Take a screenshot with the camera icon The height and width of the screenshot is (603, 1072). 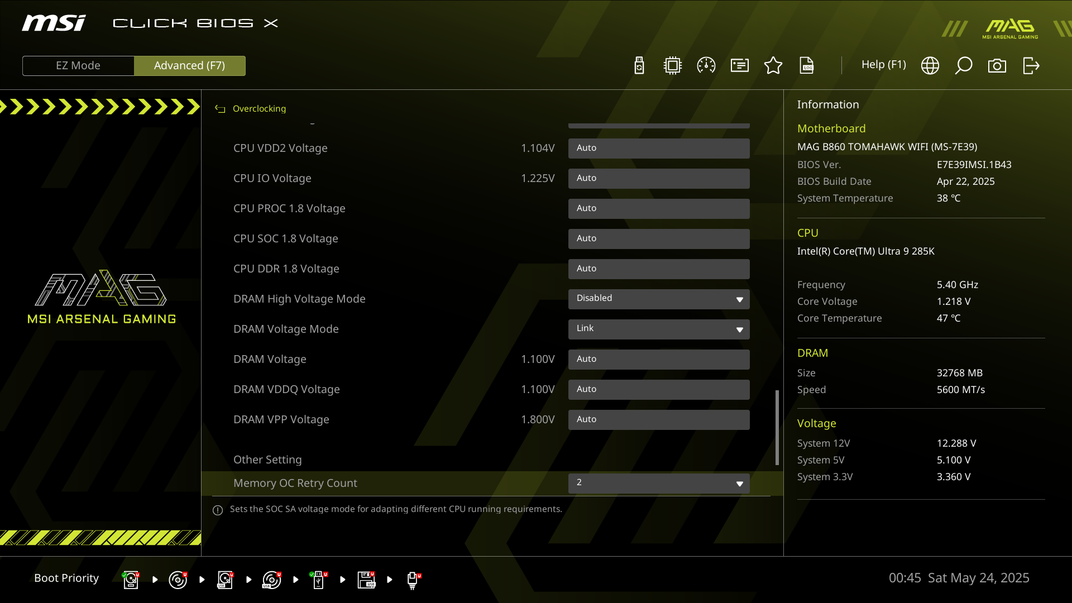click(997, 65)
